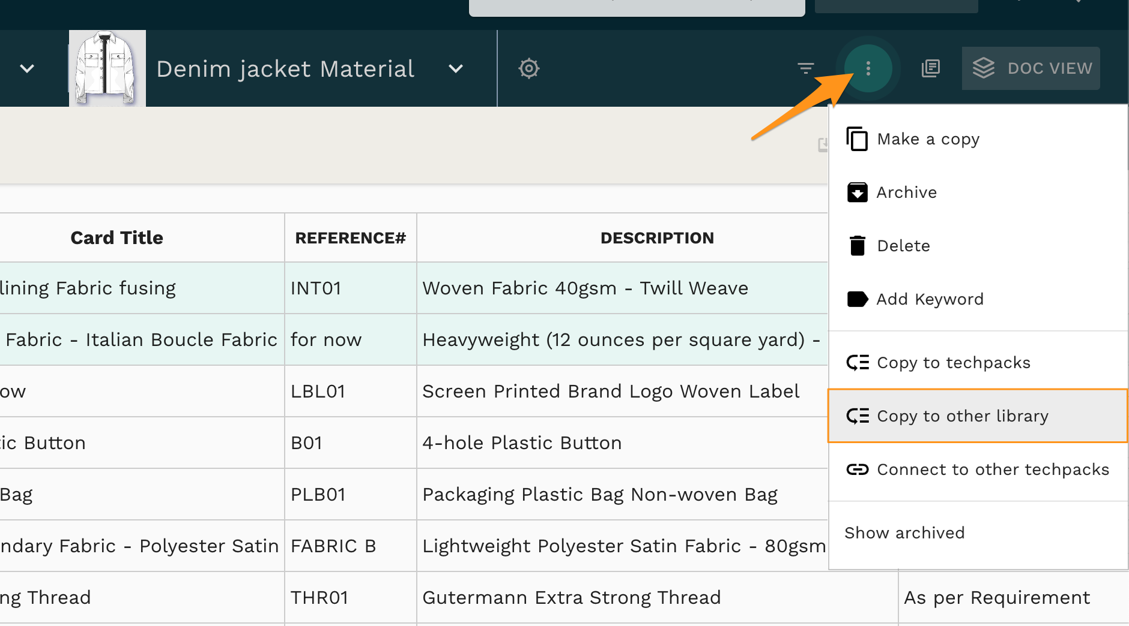Click the Archive box icon
This screenshot has height=626, width=1129.
click(857, 192)
